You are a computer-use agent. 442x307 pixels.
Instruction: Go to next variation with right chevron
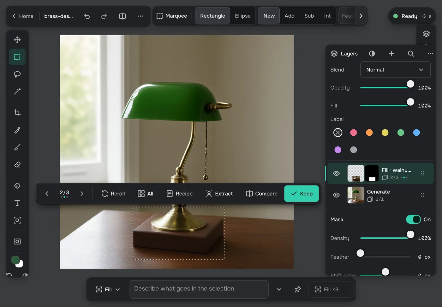point(82,193)
